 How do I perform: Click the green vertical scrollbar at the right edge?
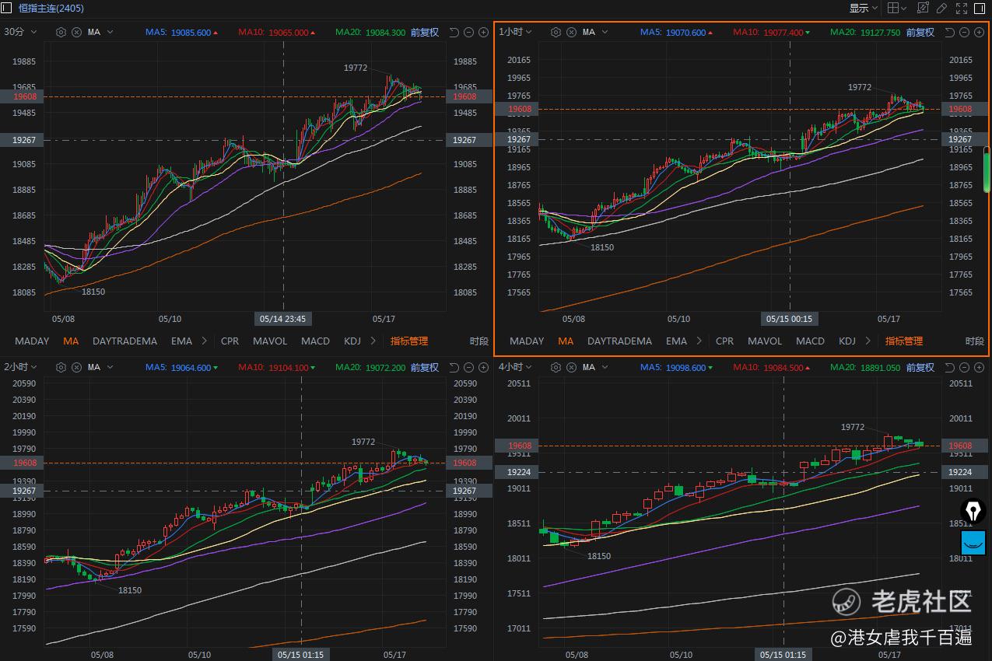coord(987,170)
